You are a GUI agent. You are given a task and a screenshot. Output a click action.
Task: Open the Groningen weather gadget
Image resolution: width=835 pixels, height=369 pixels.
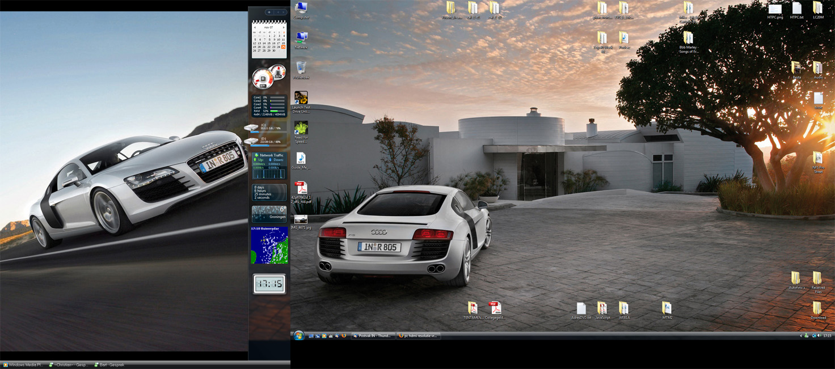tap(269, 213)
